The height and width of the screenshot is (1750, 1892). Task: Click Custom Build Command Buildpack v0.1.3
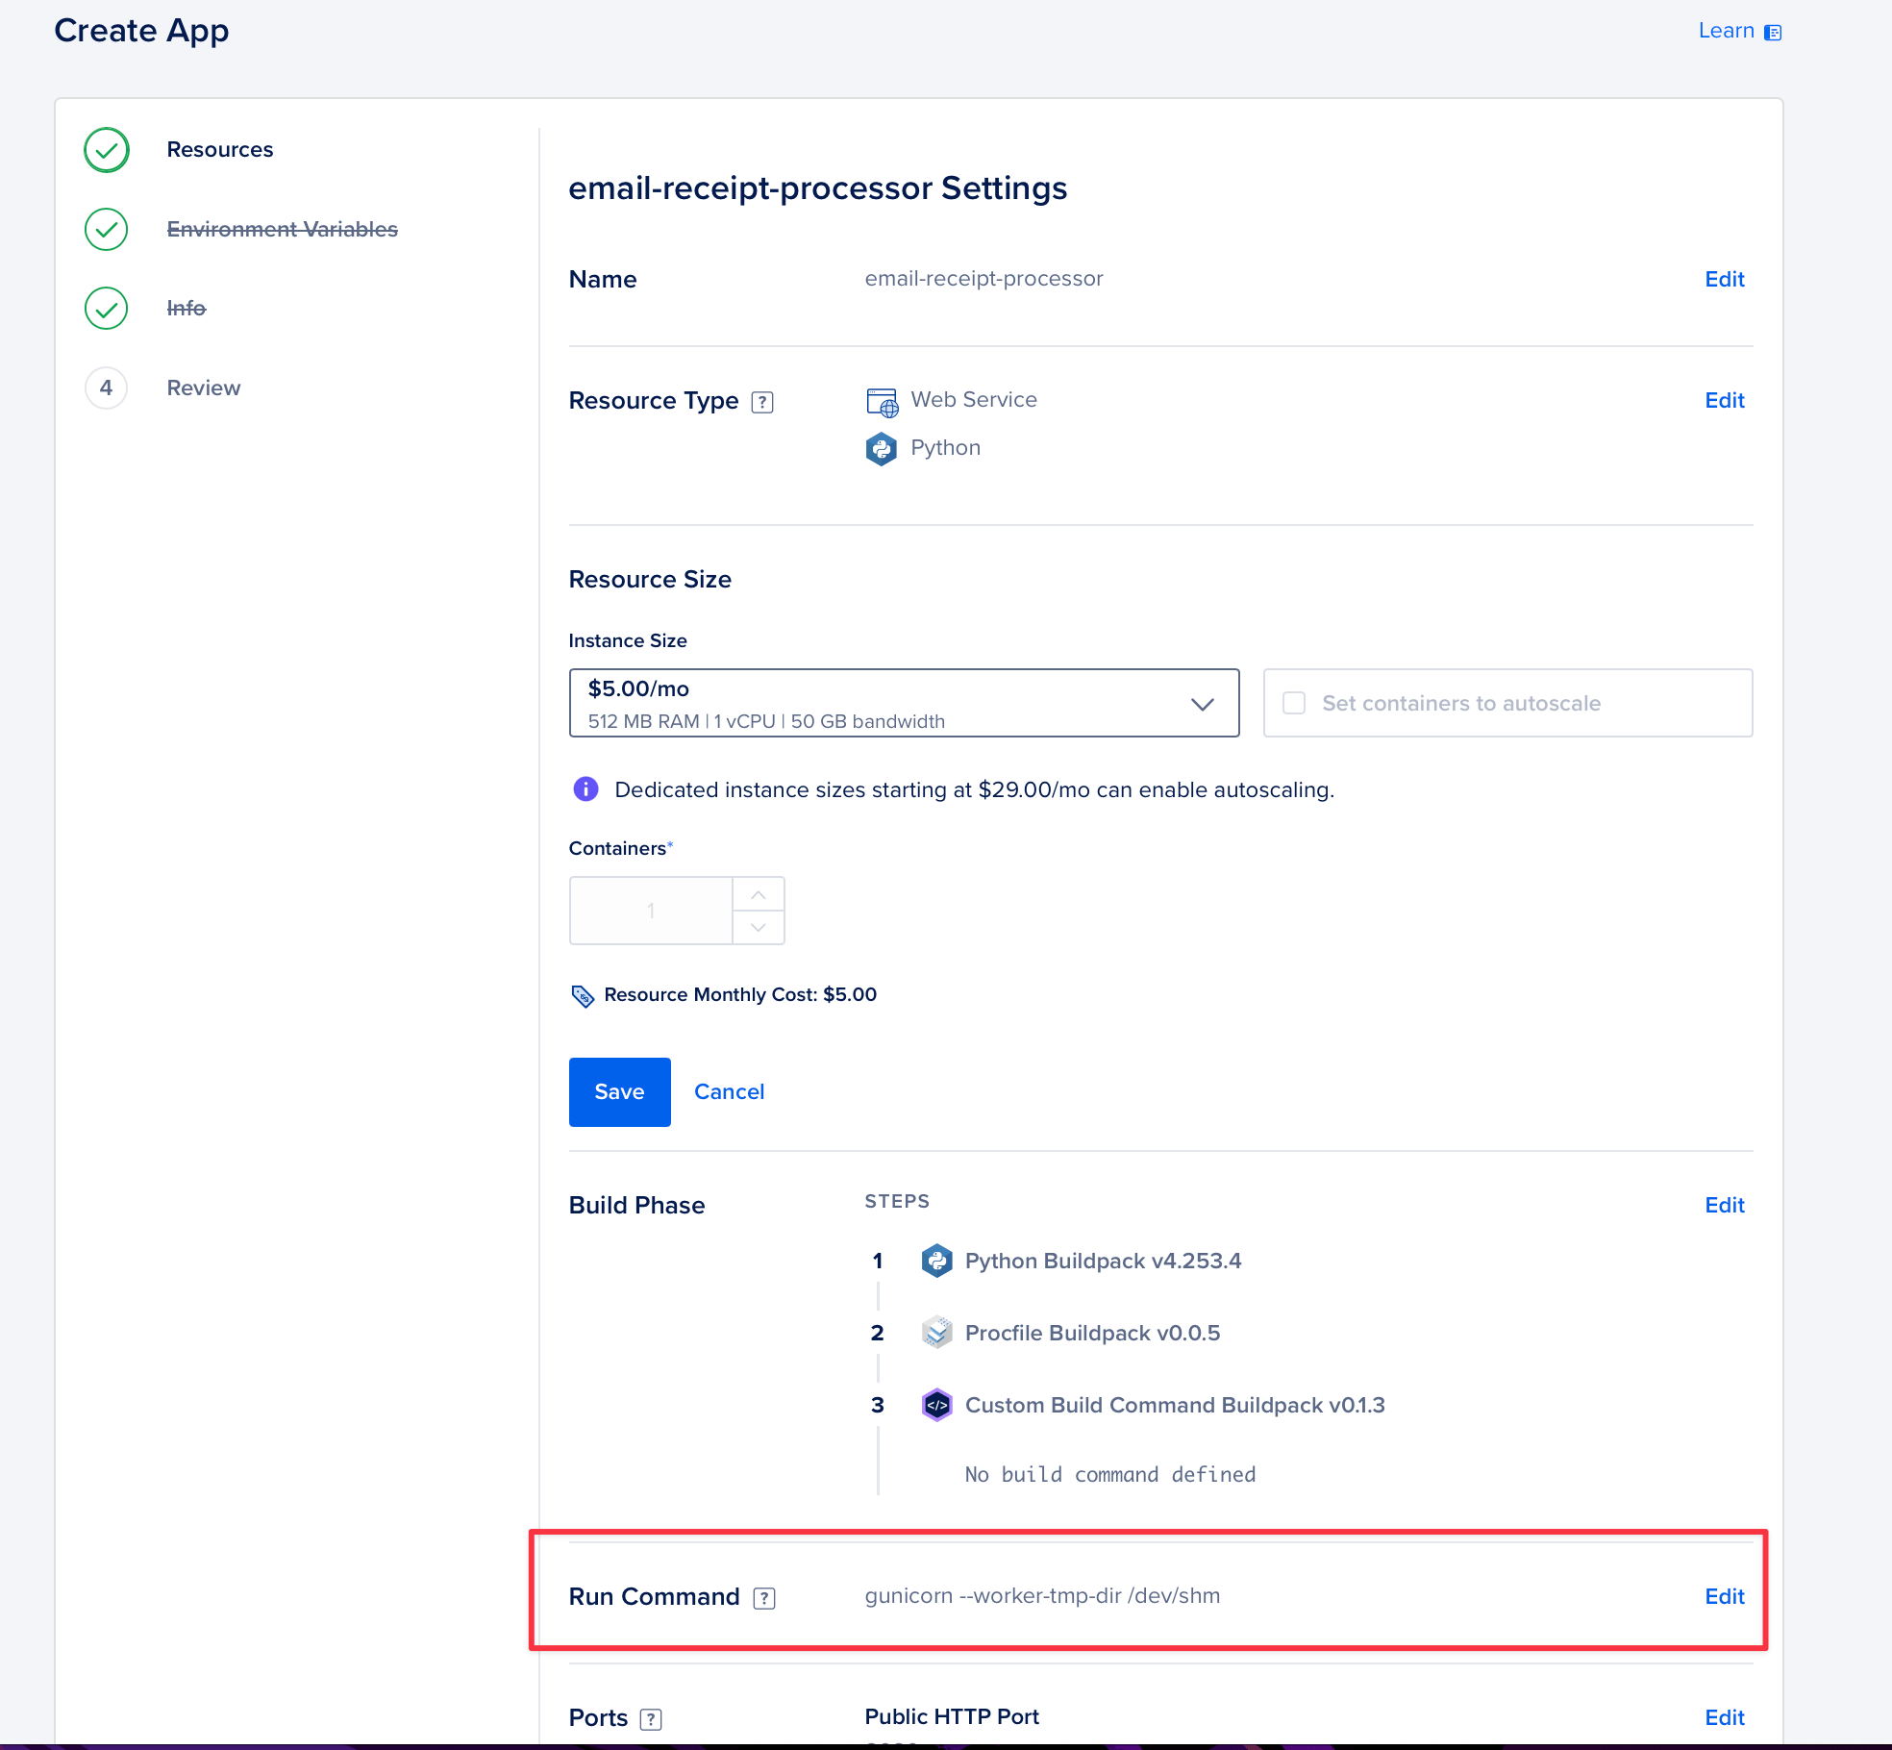coord(1175,1405)
